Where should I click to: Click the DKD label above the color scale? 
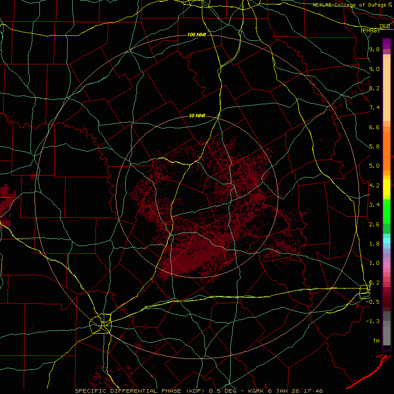tap(385, 26)
